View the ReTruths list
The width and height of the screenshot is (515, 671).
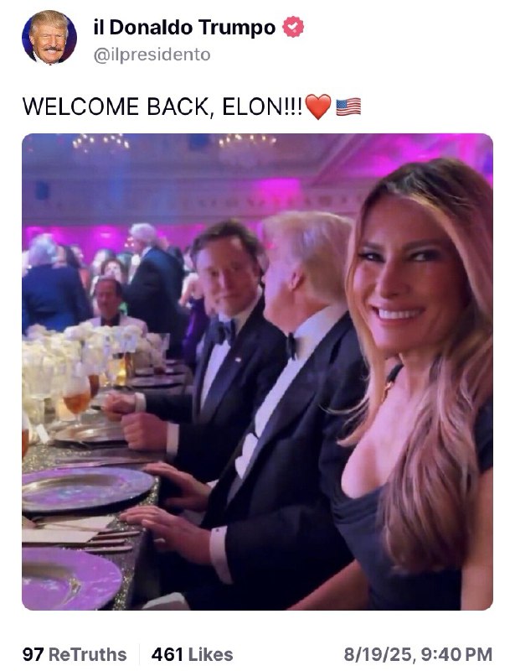[75, 654]
